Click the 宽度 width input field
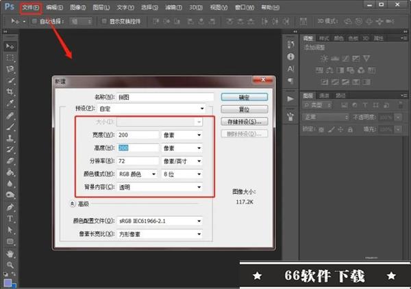411x289 pixels. pyautogui.click(x=138, y=135)
